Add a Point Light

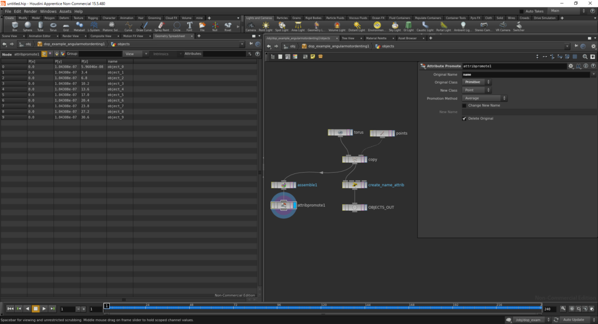[x=266, y=26]
